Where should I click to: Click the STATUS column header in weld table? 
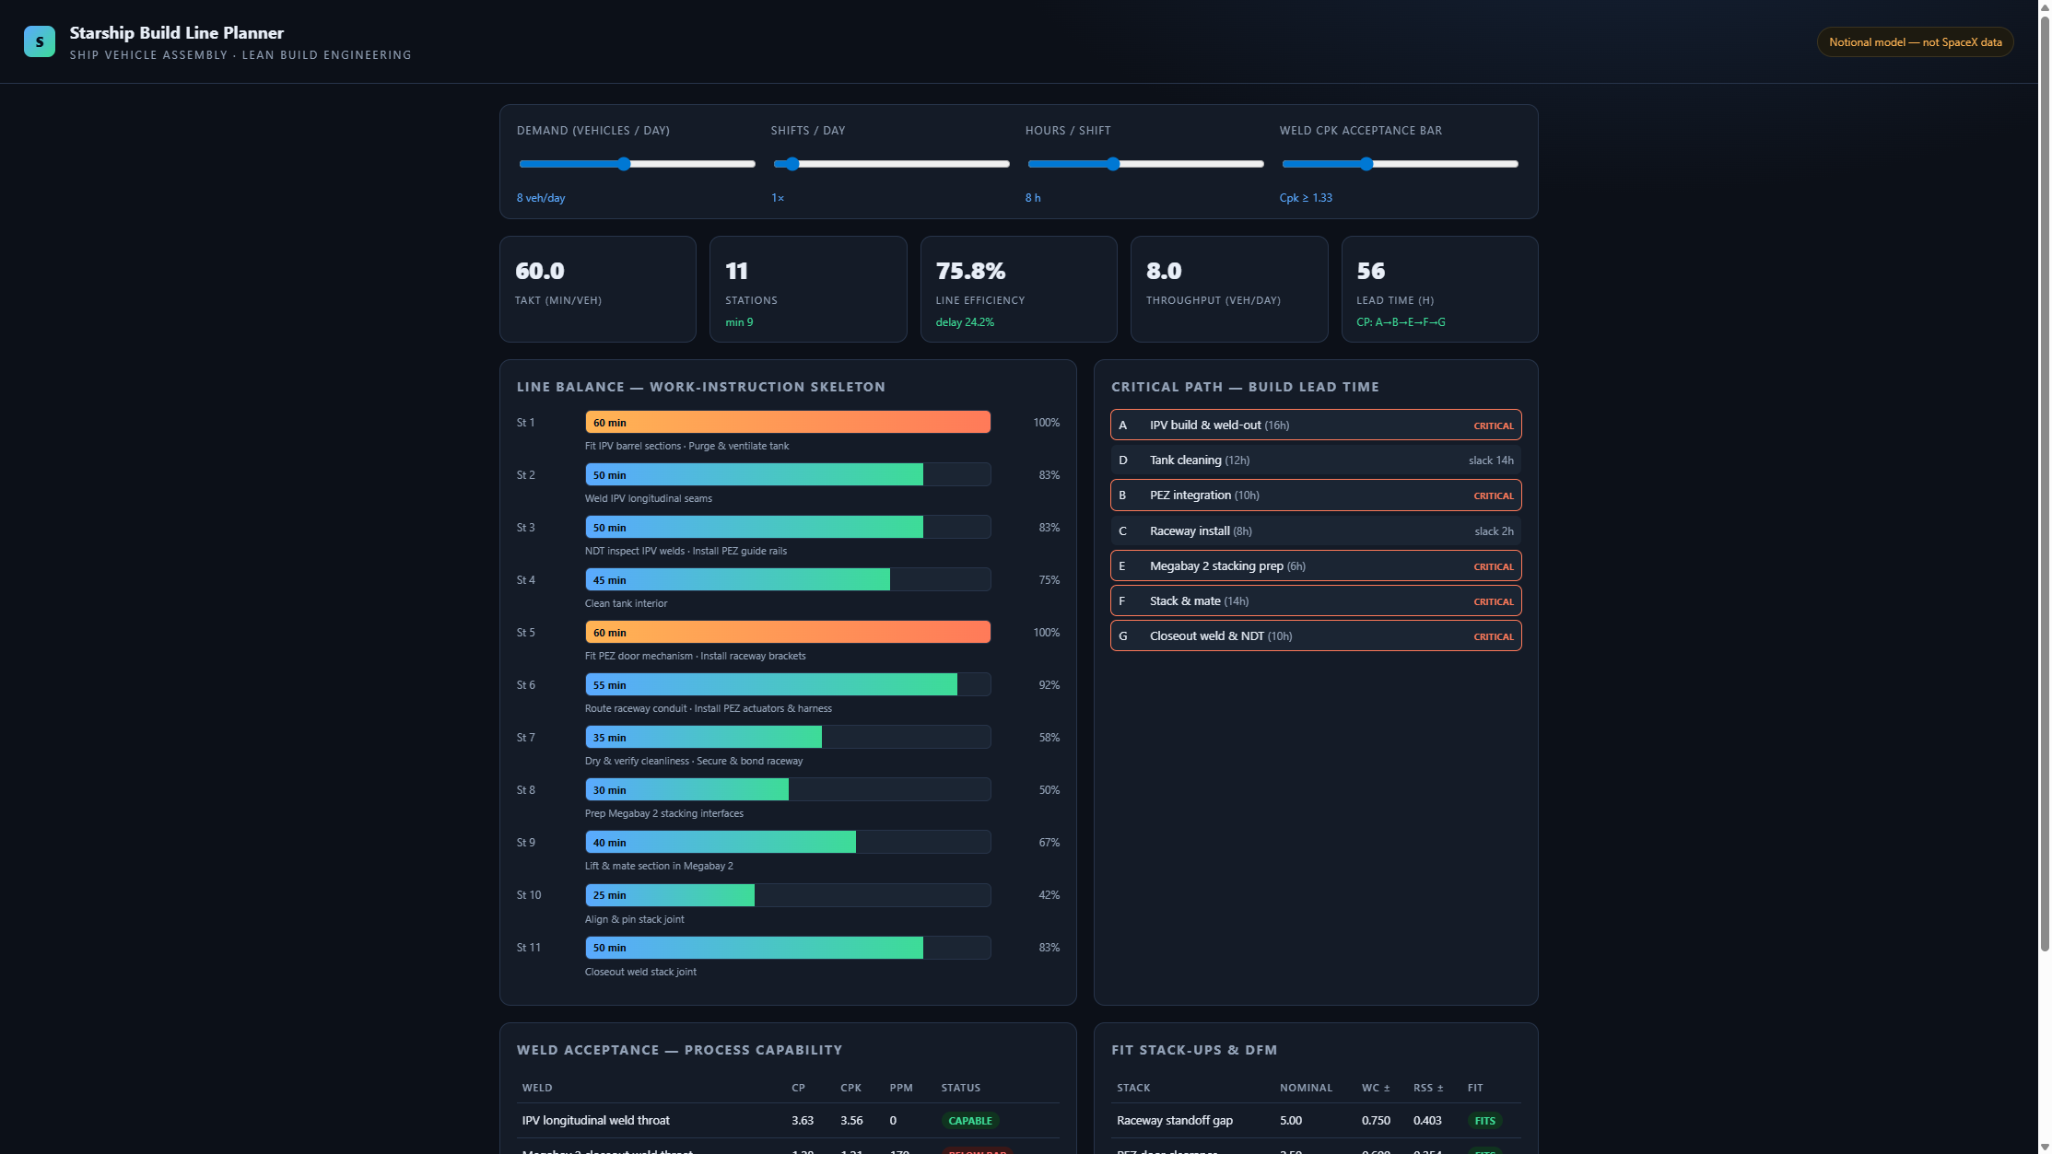[961, 1088]
